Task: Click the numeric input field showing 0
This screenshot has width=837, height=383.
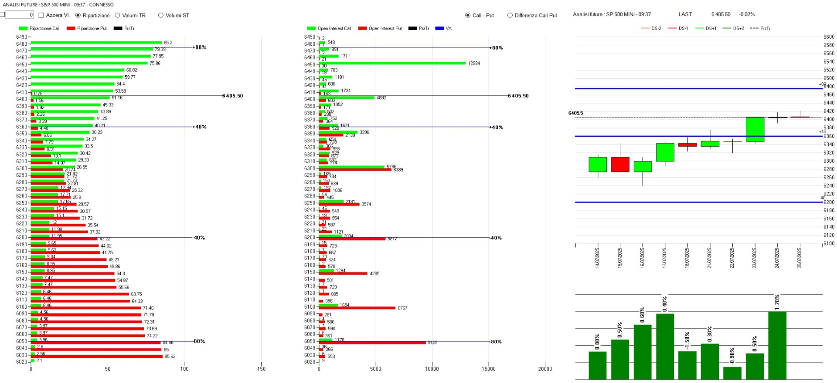Action: 20,15
